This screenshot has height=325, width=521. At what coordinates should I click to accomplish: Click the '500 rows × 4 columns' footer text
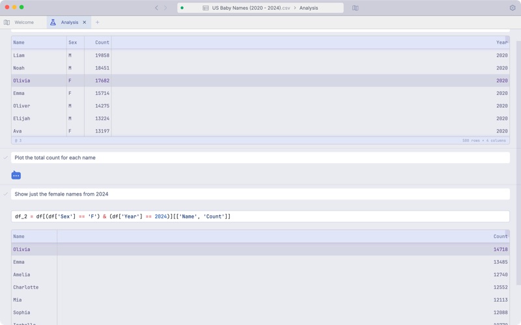pyautogui.click(x=484, y=140)
